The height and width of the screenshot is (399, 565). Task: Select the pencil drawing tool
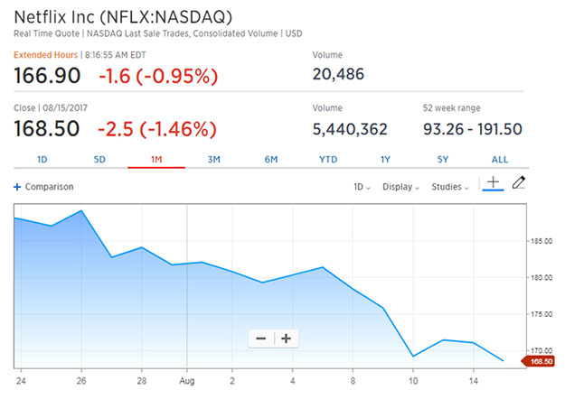coord(518,183)
